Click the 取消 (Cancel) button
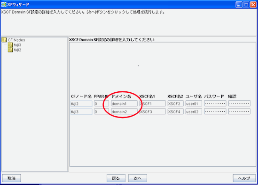Screen dimensions: 258x185 tap(12, 178)
